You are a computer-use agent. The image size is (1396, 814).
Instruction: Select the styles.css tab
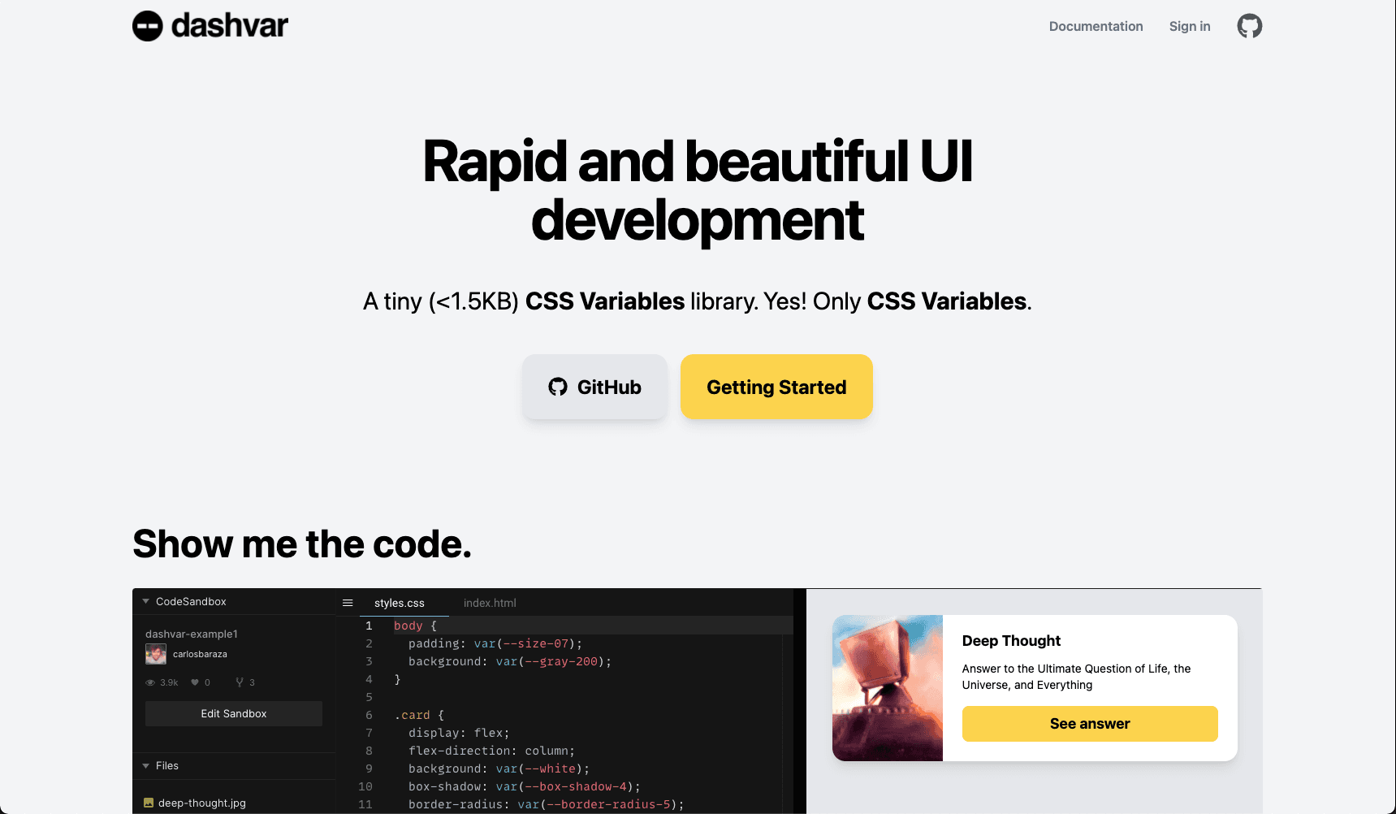point(400,603)
